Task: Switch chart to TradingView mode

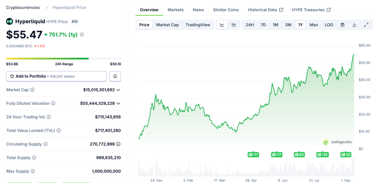Action: (198, 25)
